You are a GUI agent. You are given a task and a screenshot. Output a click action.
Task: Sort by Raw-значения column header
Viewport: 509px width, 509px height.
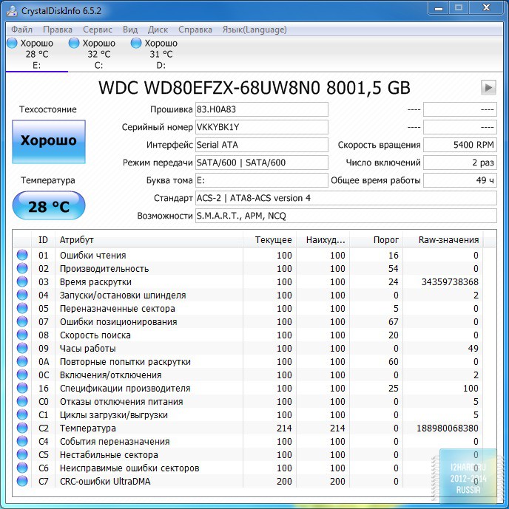pyautogui.click(x=443, y=240)
